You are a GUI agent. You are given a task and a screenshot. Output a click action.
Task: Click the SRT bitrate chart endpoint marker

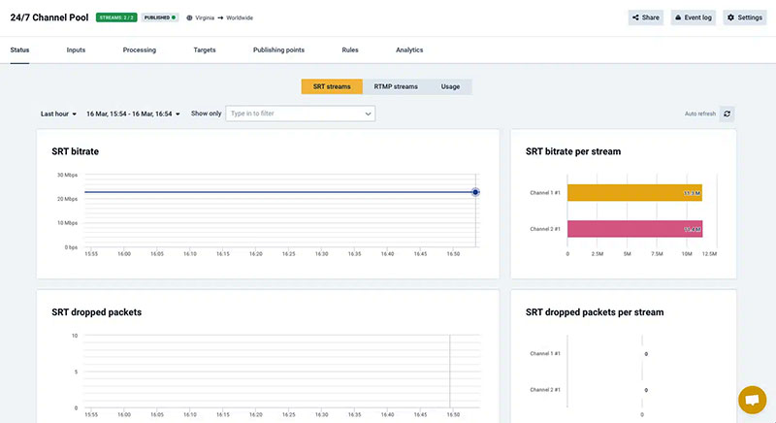475,192
